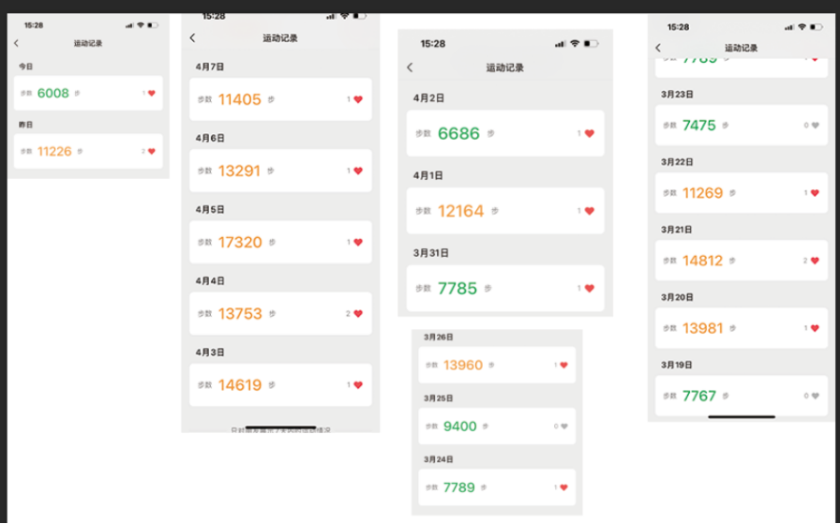Viewport: 840px width, 524px height.
Task: Open the 3月31日 card with 7785 steps
Action: [x=504, y=288]
